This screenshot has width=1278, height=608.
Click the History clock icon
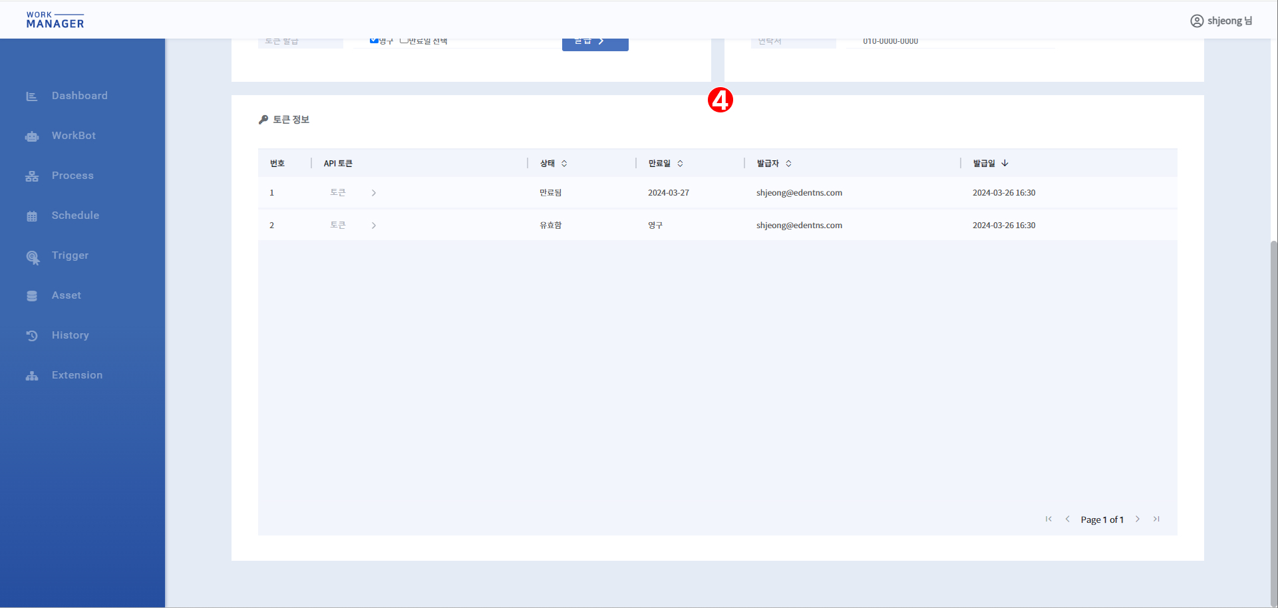click(x=31, y=336)
